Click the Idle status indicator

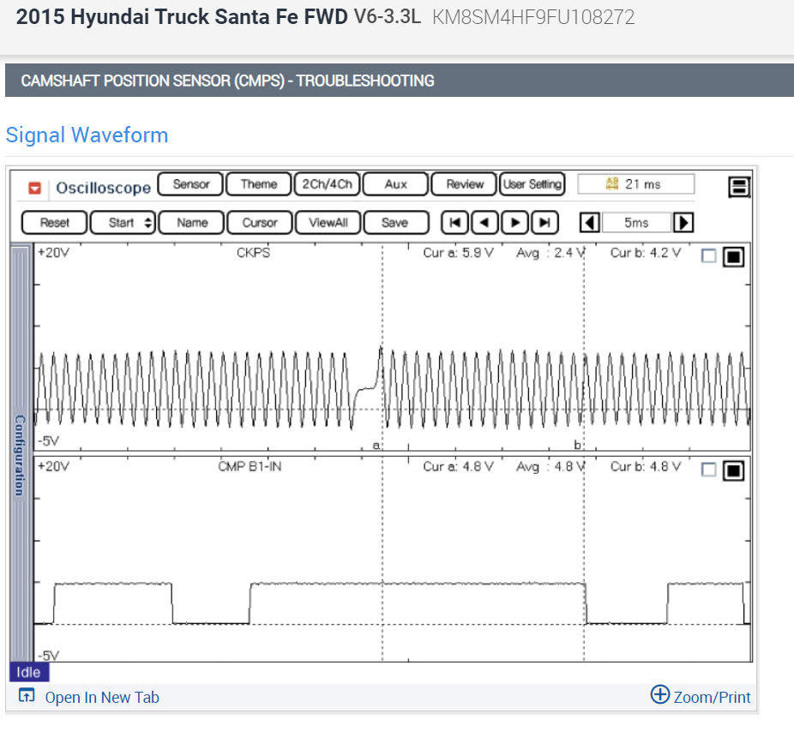pyautogui.click(x=29, y=672)
